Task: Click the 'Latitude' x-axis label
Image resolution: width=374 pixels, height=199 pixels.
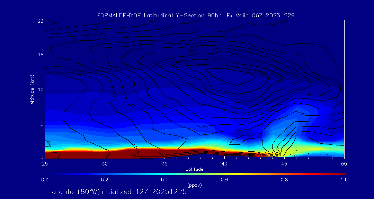Action: click(x=194, y=169)
